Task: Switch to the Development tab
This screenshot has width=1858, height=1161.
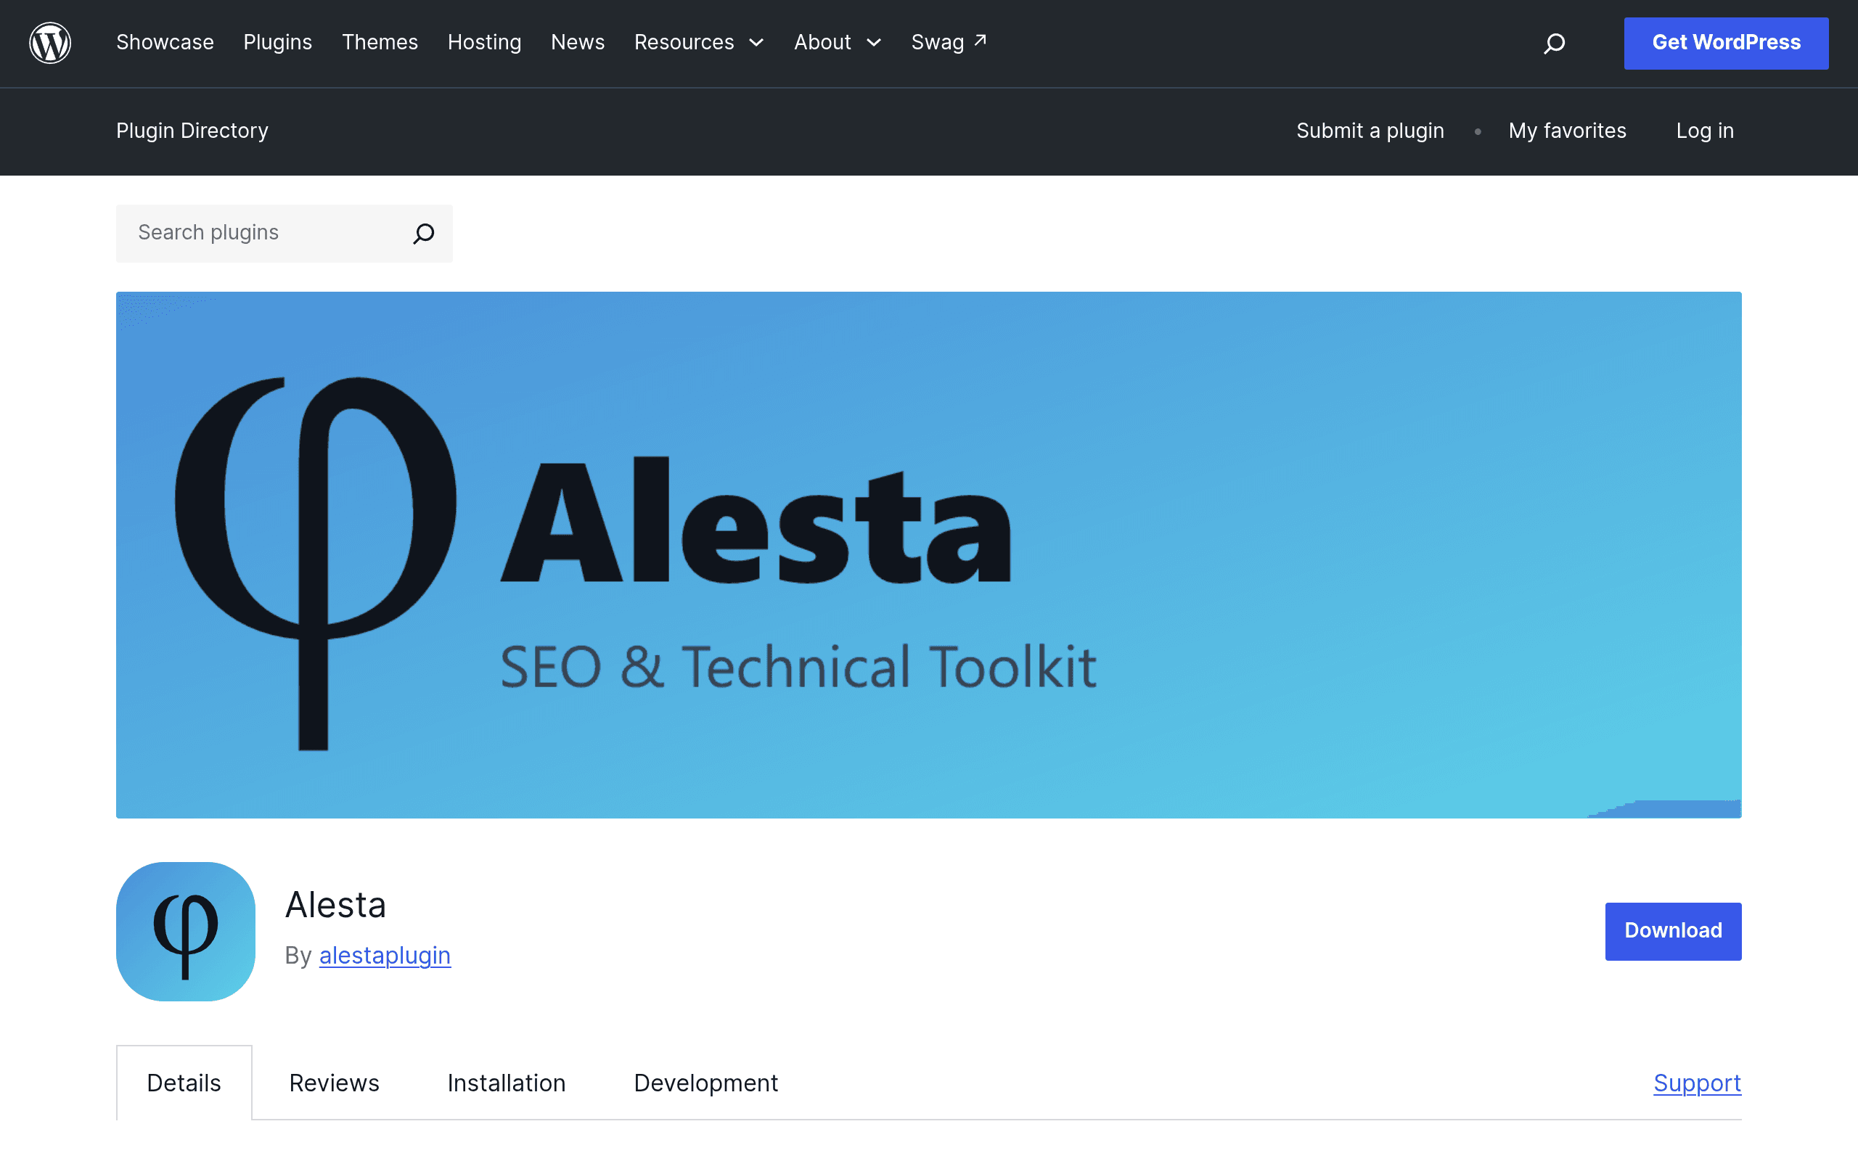Action: coord(705,1083)
